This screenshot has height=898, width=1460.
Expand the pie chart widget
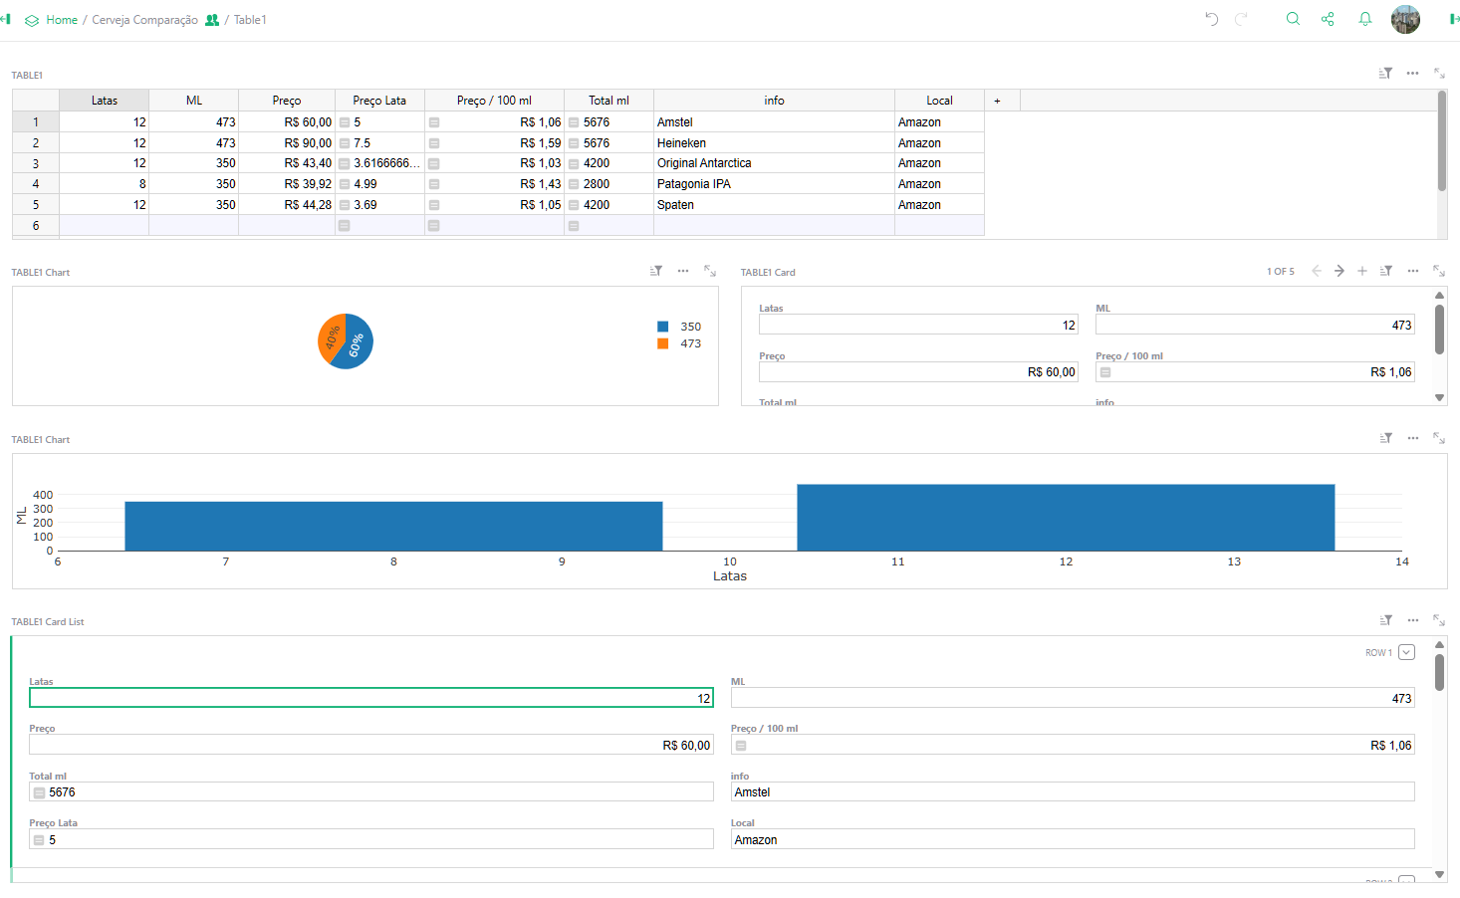(x=710, y=271)
